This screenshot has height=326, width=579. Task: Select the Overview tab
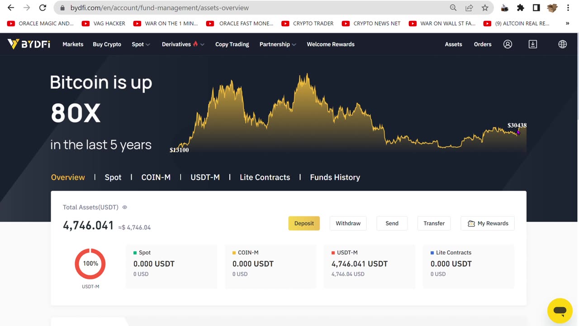[x=68, y=177]
